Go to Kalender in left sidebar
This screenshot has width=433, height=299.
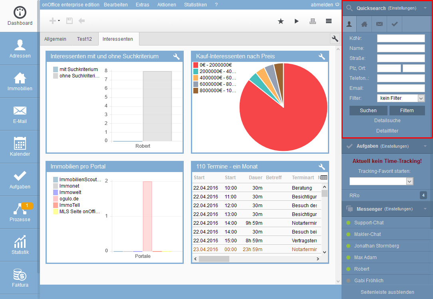coord(20,147)
